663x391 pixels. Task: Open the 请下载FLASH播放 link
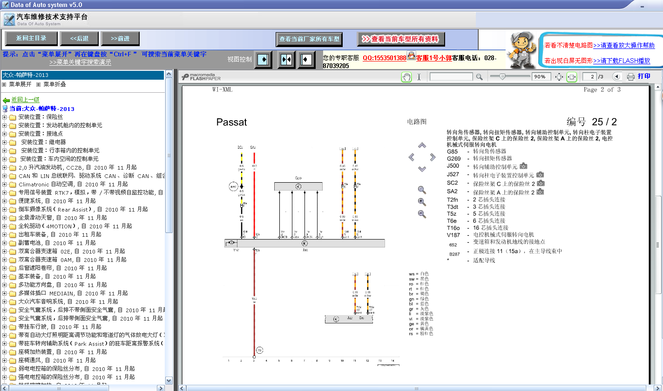[622, 61]
